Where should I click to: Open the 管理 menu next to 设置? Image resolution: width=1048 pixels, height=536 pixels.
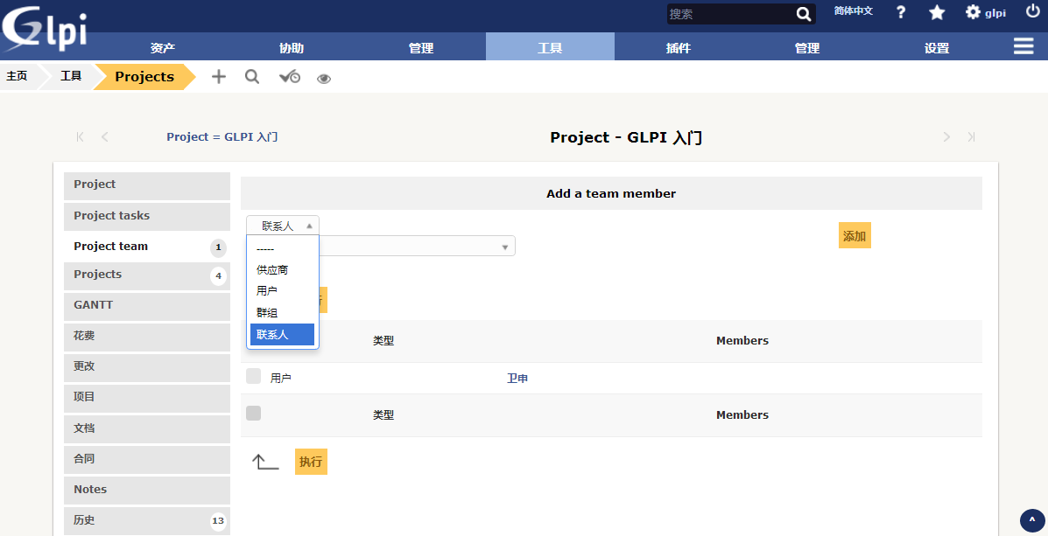coord(807,48)
